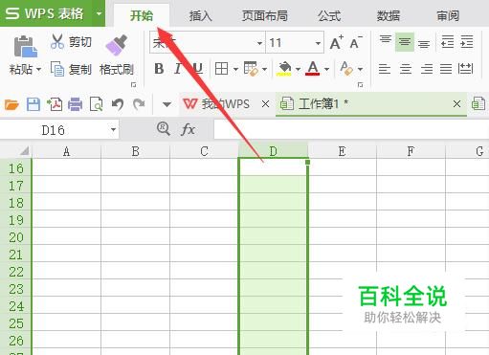Align text right horizontally
Screen dimensions: 489x355
point(427,69)
